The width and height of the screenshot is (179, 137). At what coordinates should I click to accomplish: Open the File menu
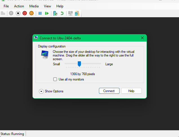click(6, 6)
